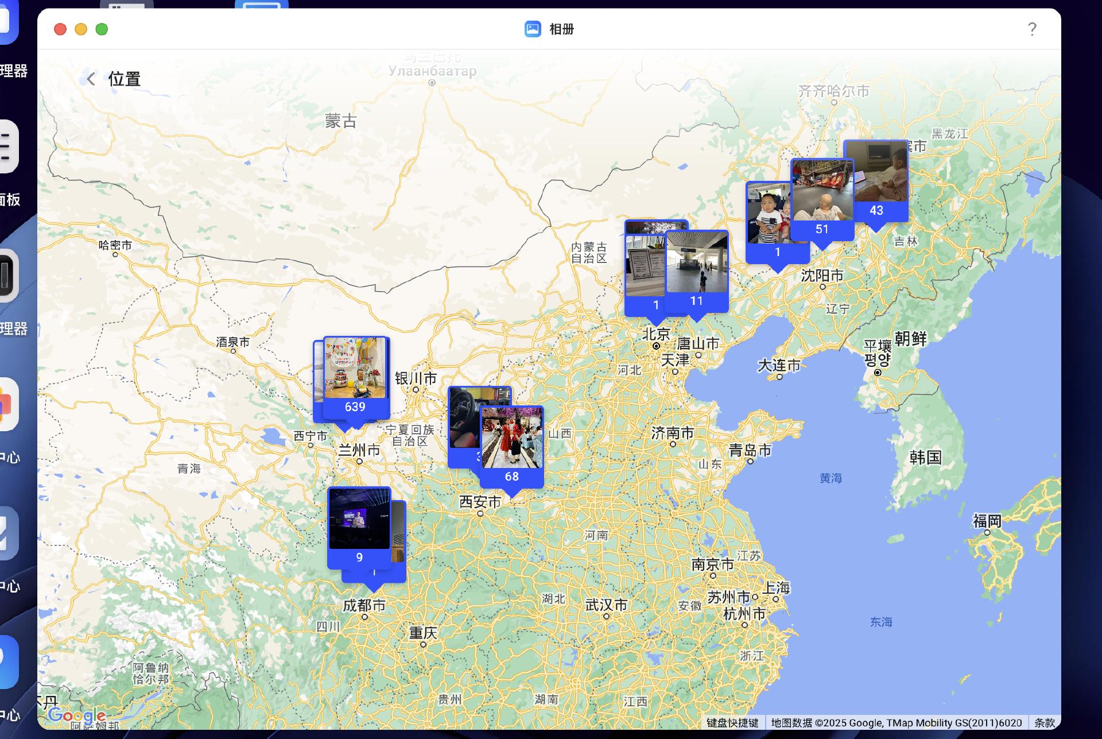Click the 朝鲜 country label
Viewport: 1102px width, 739px height.
point(911,339)
